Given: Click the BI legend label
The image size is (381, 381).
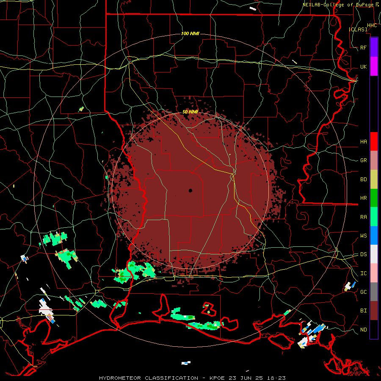Looking at the screenshot, I should click(x=364, y=311).
